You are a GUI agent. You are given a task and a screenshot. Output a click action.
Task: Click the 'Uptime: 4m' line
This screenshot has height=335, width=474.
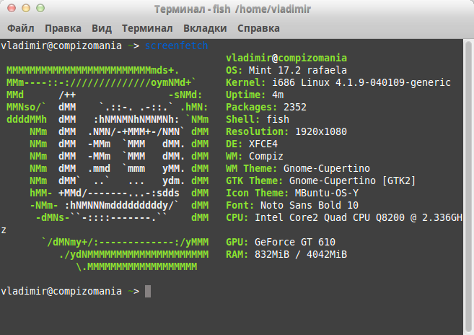[x=255, y=95]
